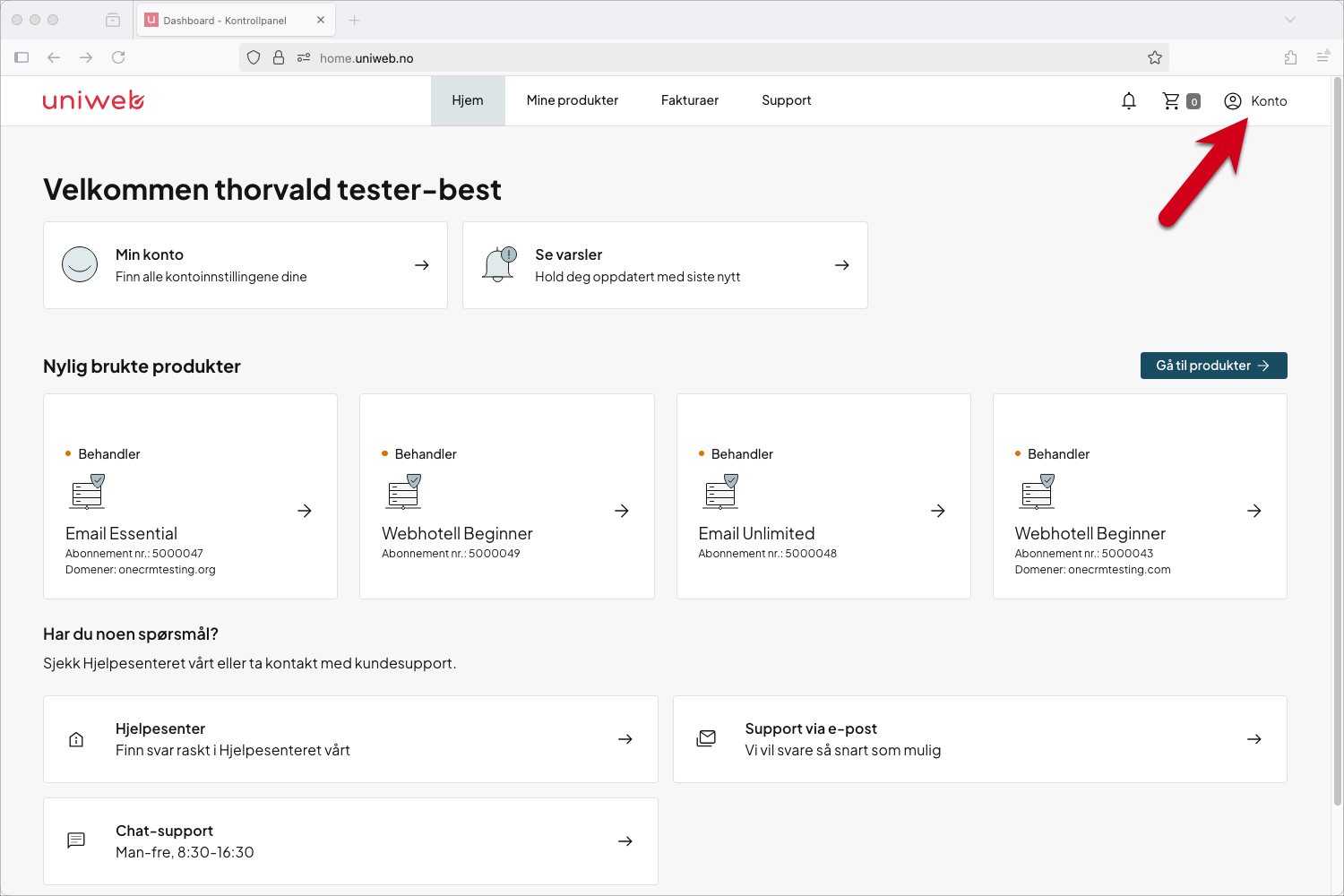Viewport: 1344px width, 896px height.
Task: Open browser extensions icon
Action: point(1290,57)
